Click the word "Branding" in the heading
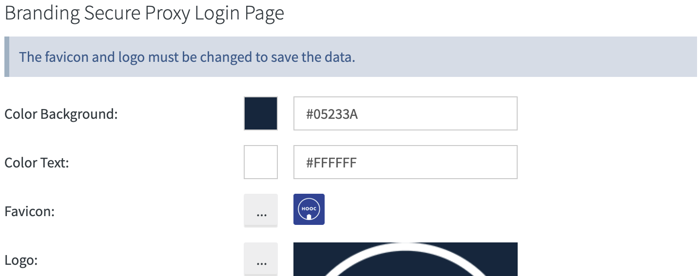699x276 pixels. click(x=42, y=13)
